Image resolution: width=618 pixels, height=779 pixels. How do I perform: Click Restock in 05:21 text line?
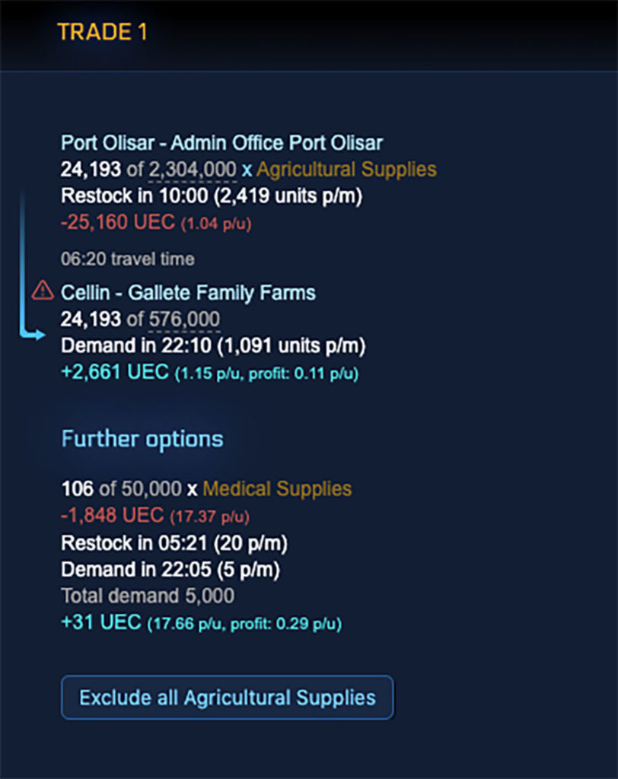[174, 543]
